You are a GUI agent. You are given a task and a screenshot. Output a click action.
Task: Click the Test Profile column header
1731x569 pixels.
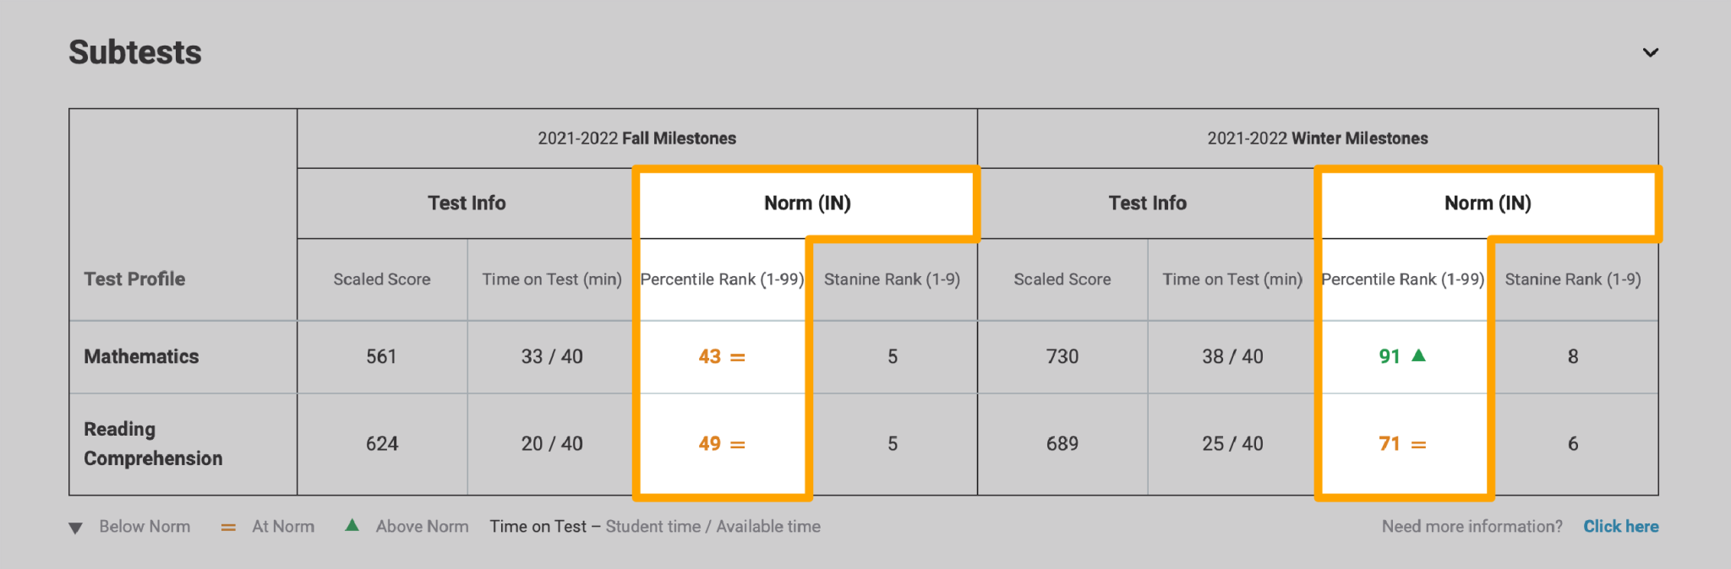click(x=134, y=279)
